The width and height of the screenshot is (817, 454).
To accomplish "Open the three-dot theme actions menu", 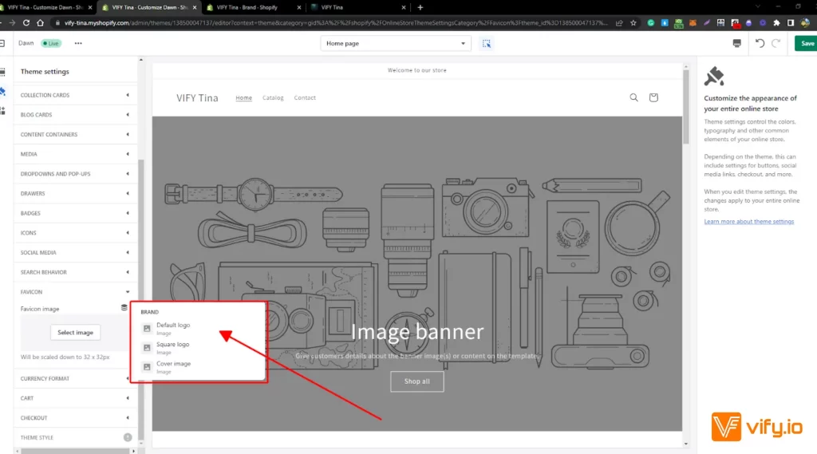I will tap(78, 43).
